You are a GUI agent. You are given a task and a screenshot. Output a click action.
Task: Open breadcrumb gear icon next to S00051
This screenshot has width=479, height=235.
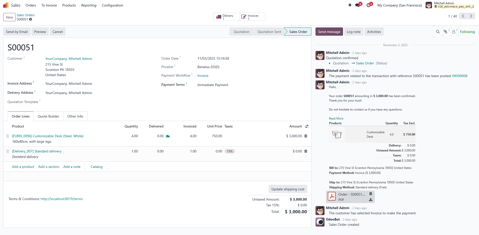tap(30, 19)
